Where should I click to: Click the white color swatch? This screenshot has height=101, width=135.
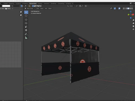click(6, 6)
